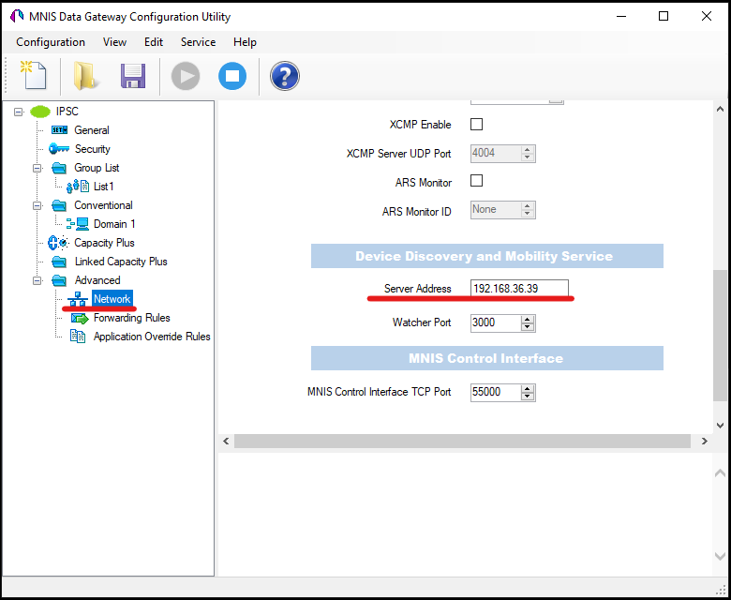Open configuration with the folder icon

tap(86, 76)
